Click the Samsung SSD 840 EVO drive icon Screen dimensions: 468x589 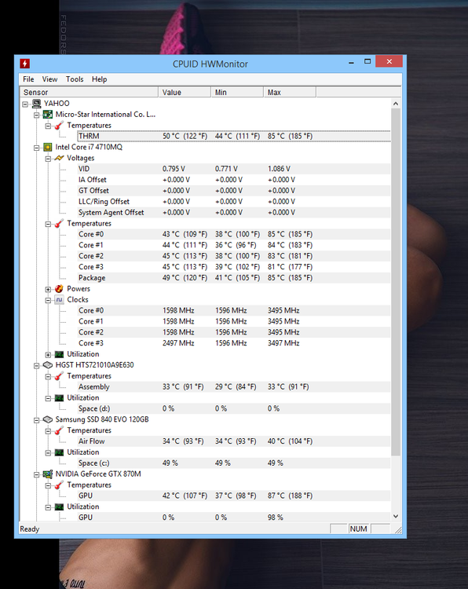click(48, 419)
